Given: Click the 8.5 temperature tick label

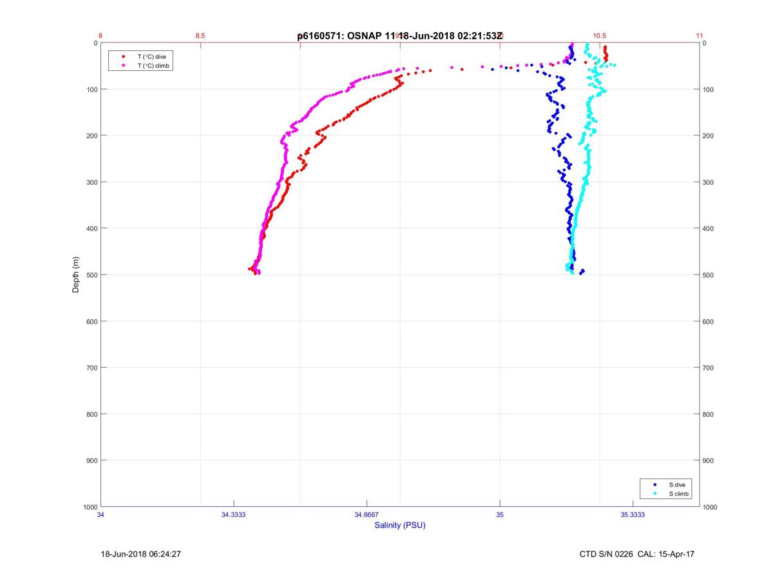Looking at the screenshot, I should (200, 35).
